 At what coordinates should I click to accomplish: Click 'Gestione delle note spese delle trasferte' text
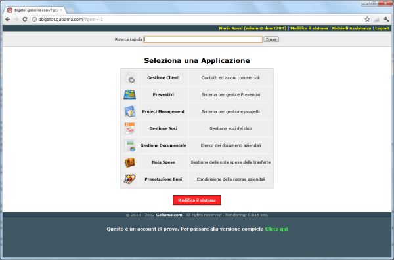coord(230,162)
